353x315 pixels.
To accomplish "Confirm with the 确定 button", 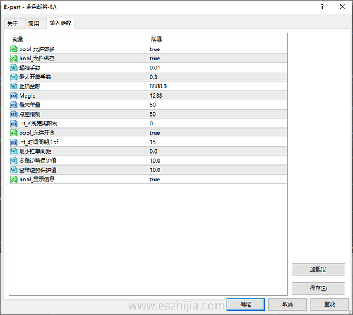I will tap(246, 304).
